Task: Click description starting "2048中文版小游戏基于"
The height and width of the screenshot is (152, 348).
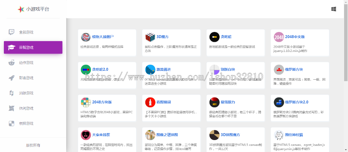Action: [290, 49]
